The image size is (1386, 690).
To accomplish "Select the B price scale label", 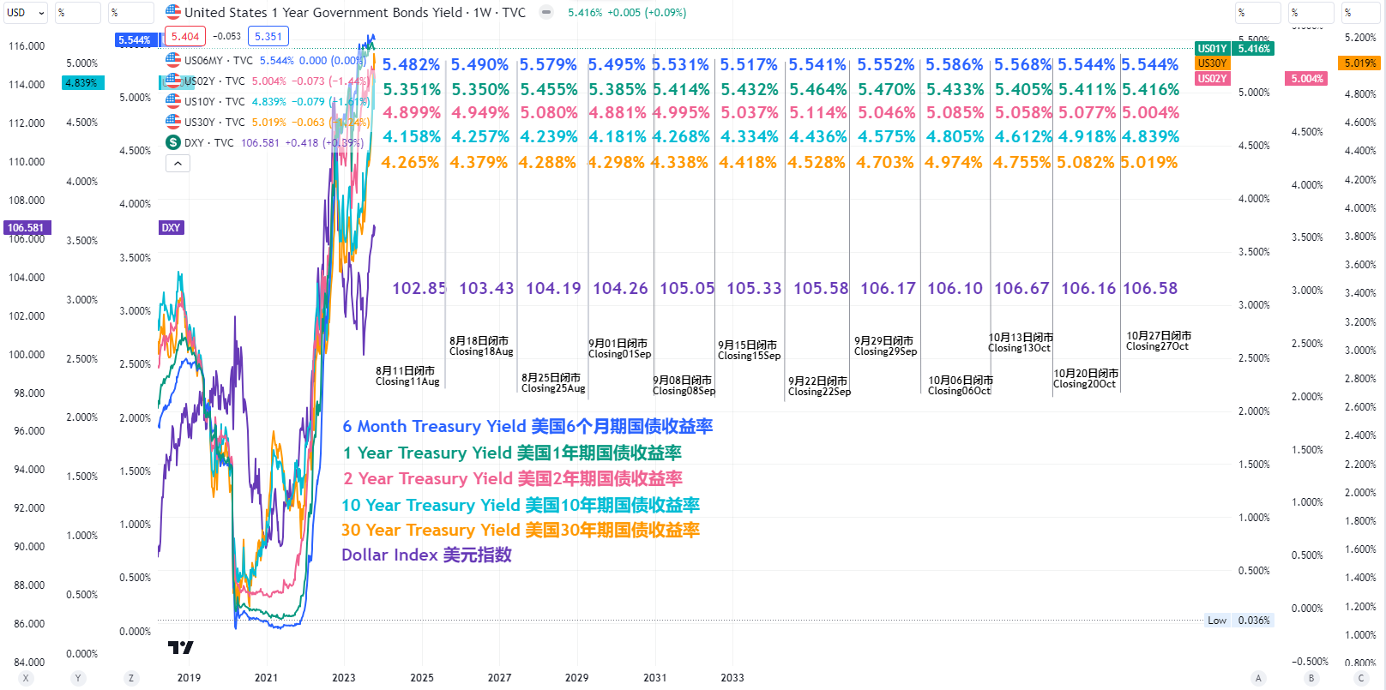I will click(1311, 678).
